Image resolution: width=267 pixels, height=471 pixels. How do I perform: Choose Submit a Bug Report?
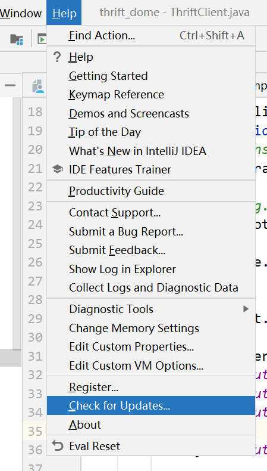coord(151,231)
